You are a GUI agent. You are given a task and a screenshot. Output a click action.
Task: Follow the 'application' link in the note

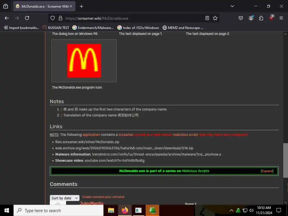coord(91,135)
